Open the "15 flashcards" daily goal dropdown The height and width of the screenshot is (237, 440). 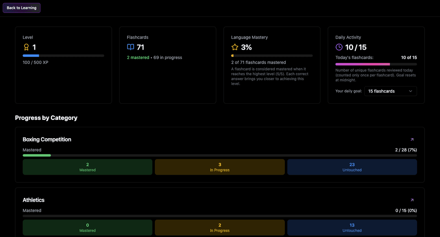pos(390,91)
